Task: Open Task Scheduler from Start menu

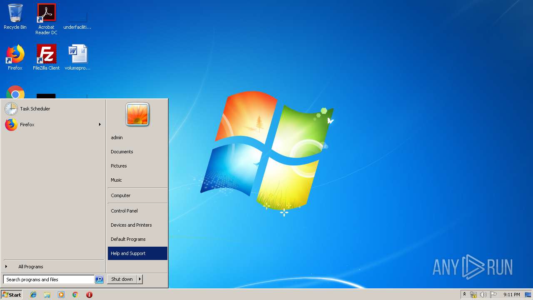Action: pyautogui.click(x=53, y=109)
